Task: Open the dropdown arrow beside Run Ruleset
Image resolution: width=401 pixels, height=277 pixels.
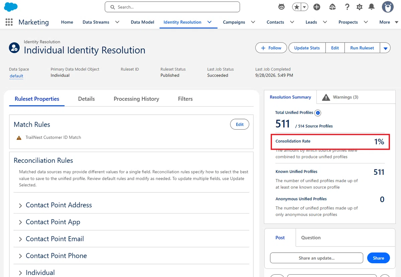Action: pos(385,48)
